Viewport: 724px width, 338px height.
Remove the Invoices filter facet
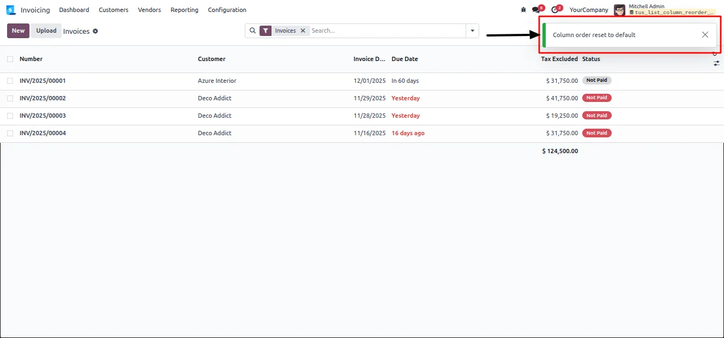(303, 31)
